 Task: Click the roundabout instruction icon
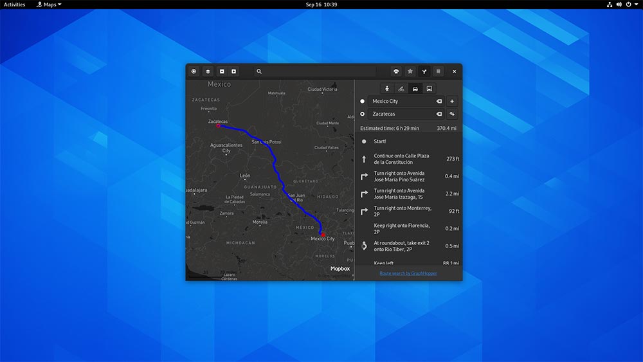click(x=364, y=246)
